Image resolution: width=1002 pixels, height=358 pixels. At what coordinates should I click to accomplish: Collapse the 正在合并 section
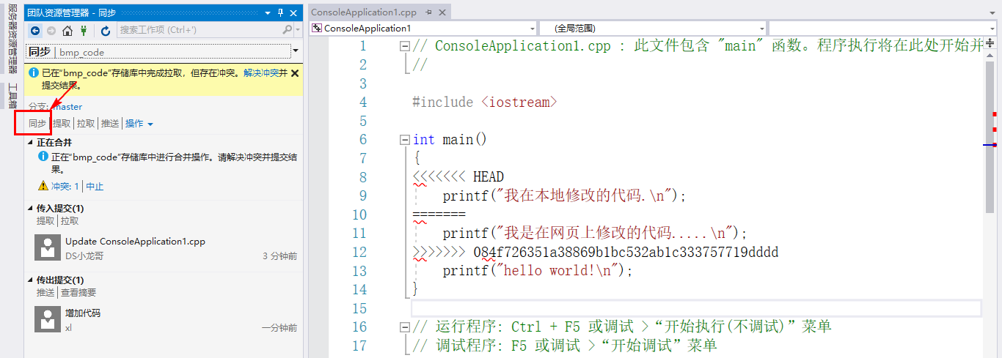pos(31,143)
